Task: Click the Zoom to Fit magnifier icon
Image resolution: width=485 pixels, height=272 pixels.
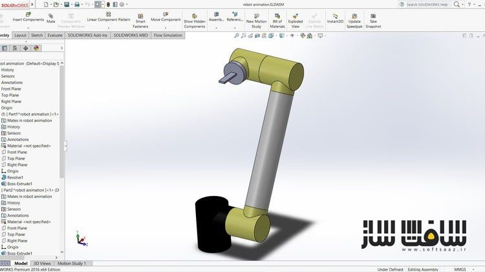Action: pos(237,36)
